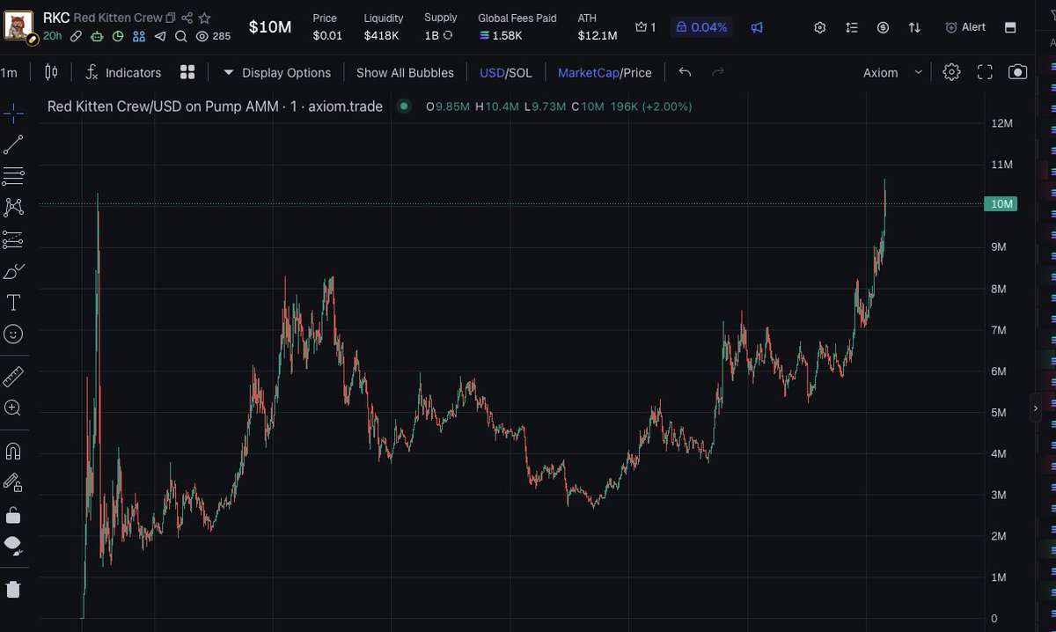Image resolution: width=1056 pixels, height=632 pixels.
Task: Click the crown icon showing 1
Action: (645, 27)
